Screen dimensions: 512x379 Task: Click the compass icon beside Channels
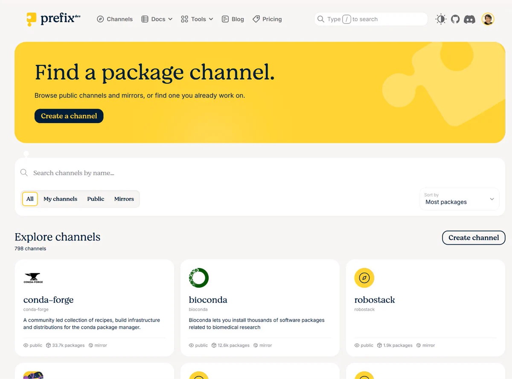(100, 19)
